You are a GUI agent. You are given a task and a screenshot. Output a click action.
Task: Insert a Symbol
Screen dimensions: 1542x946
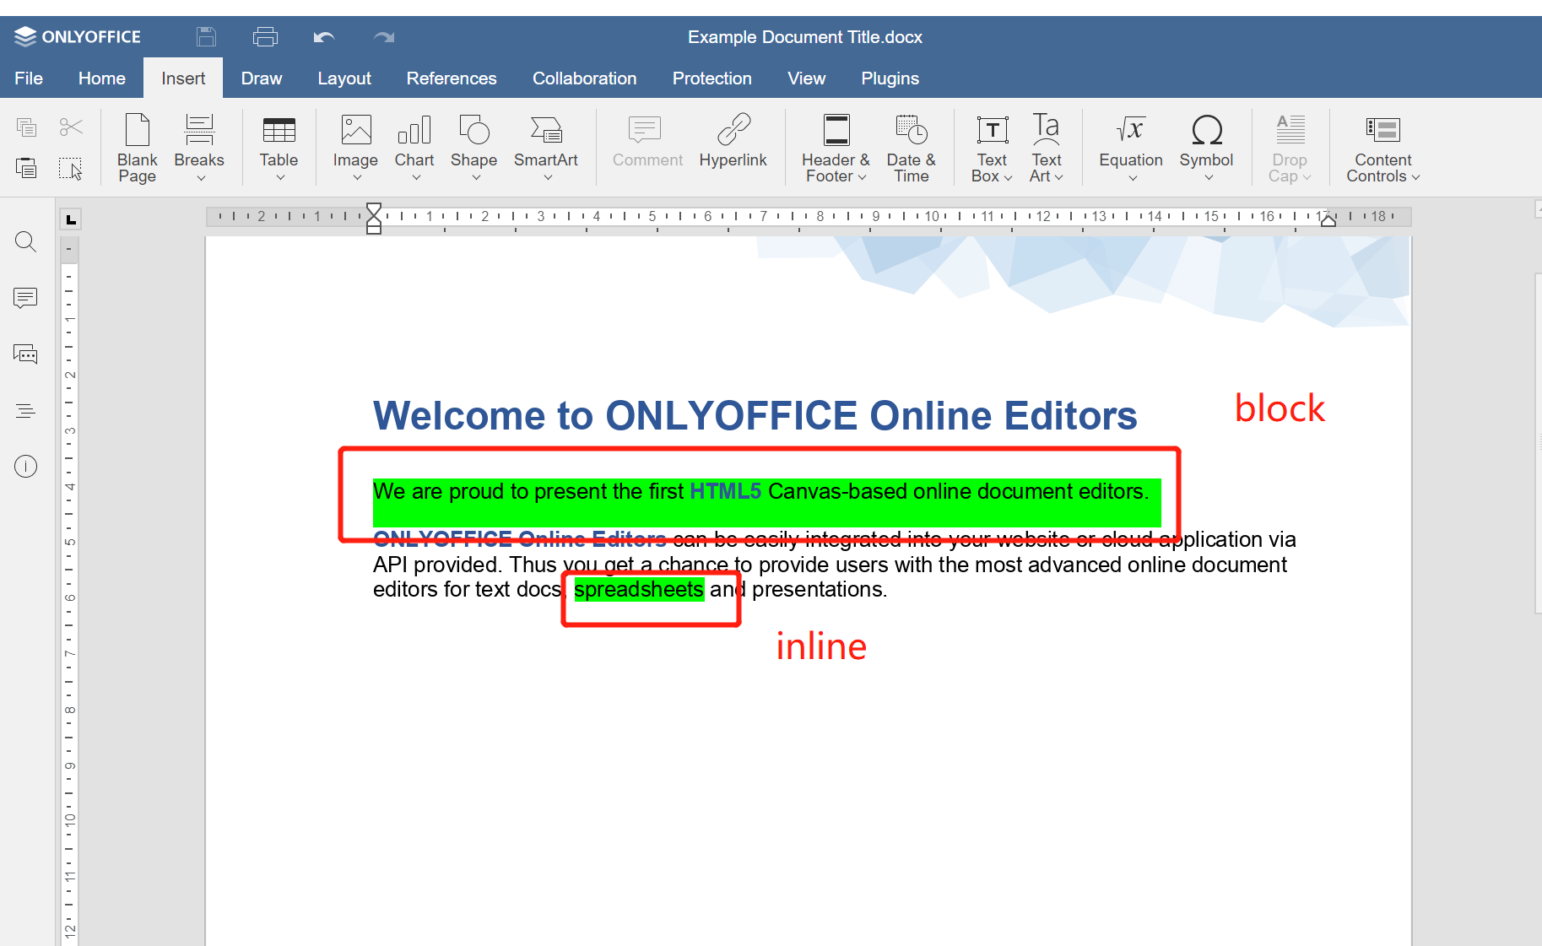(1206, 148)
